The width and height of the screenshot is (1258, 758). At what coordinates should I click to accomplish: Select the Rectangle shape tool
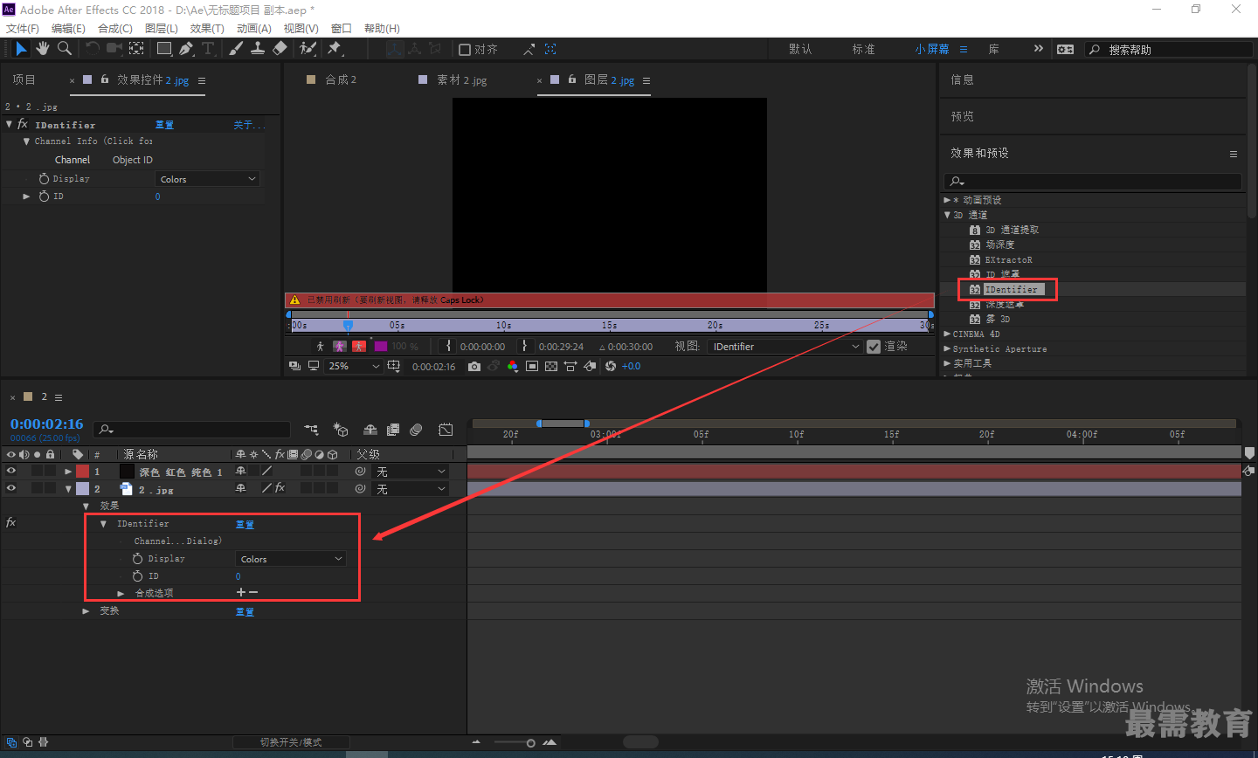[x=163, y=49]
